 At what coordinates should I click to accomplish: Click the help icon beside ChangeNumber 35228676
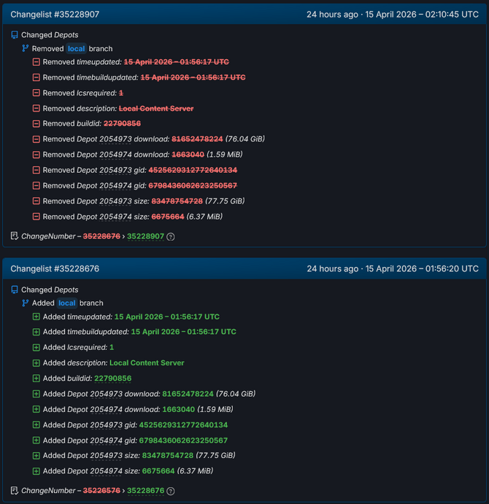point(171,491)
